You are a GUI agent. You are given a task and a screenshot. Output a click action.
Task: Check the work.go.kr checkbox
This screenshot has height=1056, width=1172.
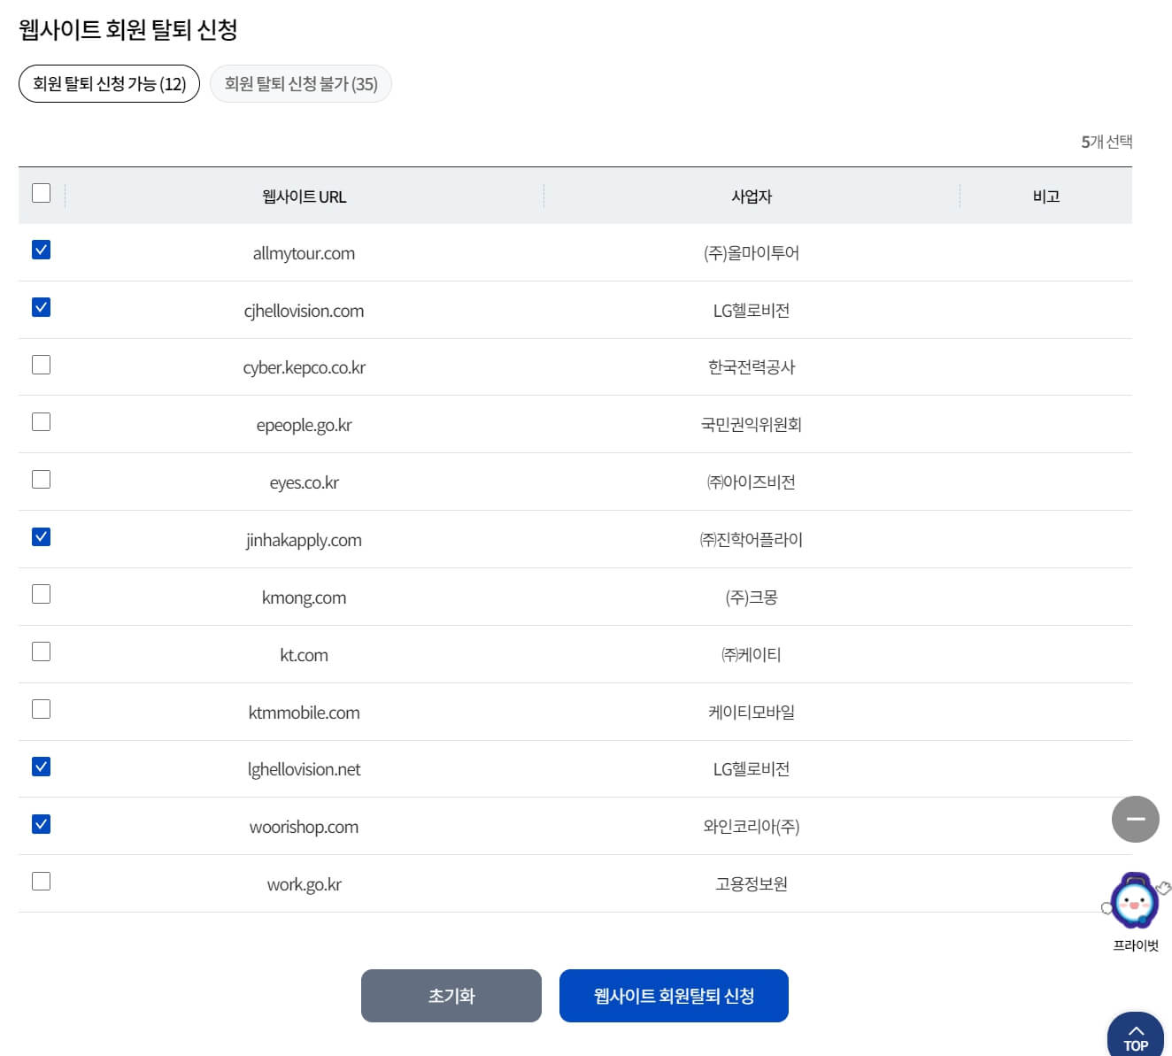pos(41,880)
